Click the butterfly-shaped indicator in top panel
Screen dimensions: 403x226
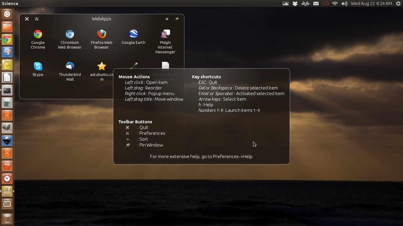(305, 4)
